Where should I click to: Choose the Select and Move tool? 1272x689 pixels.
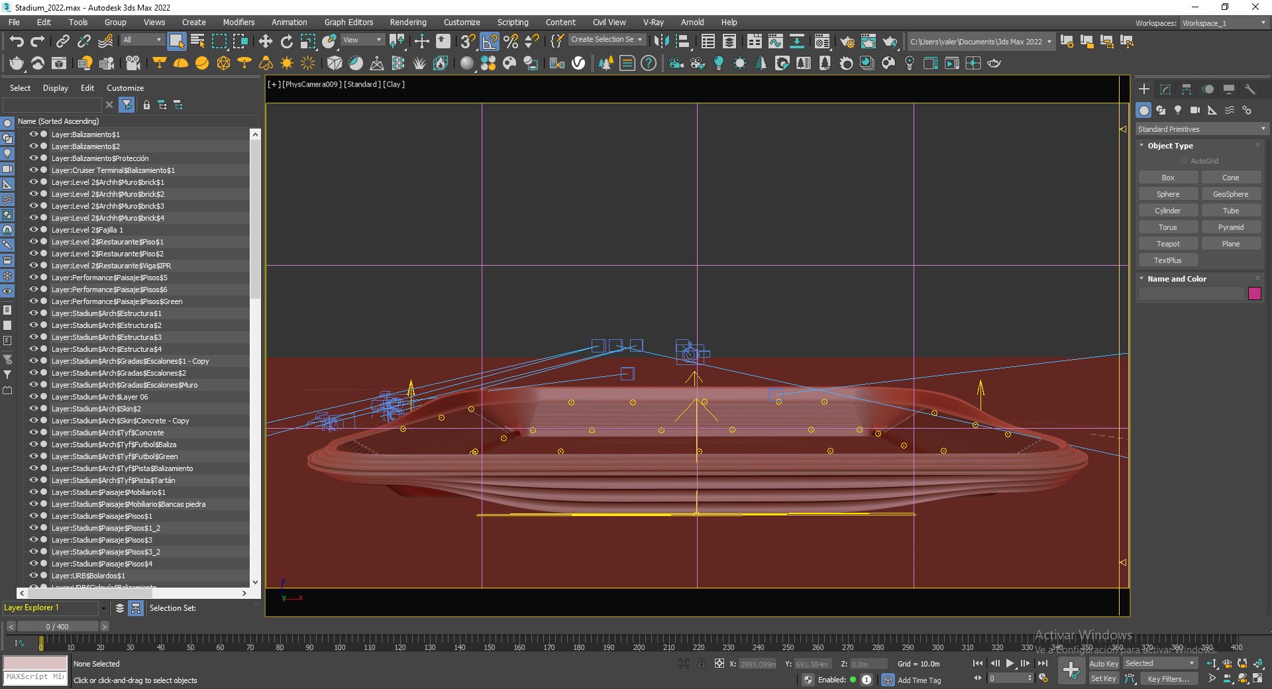[x=266, y=42]
